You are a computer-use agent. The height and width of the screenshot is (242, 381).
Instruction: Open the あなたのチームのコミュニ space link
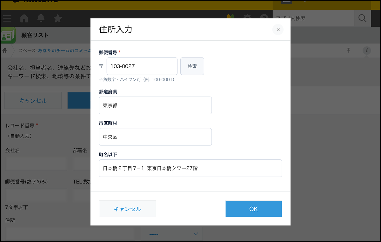64,50
